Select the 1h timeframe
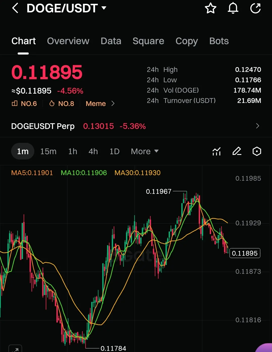 coord(73,151)
